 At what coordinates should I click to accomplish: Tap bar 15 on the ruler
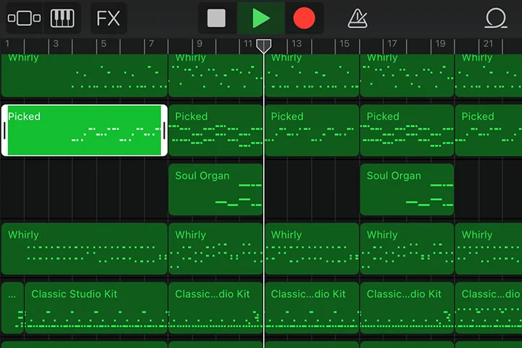coord(344,43)
